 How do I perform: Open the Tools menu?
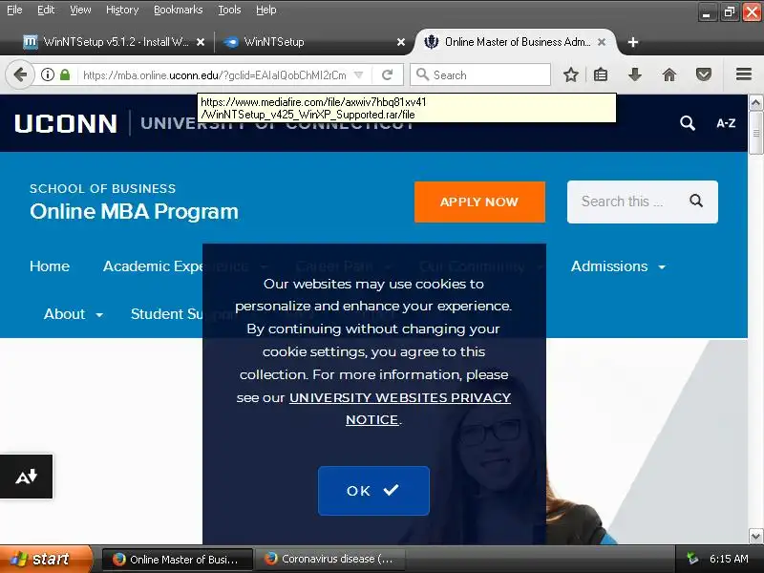pos(229,10)
